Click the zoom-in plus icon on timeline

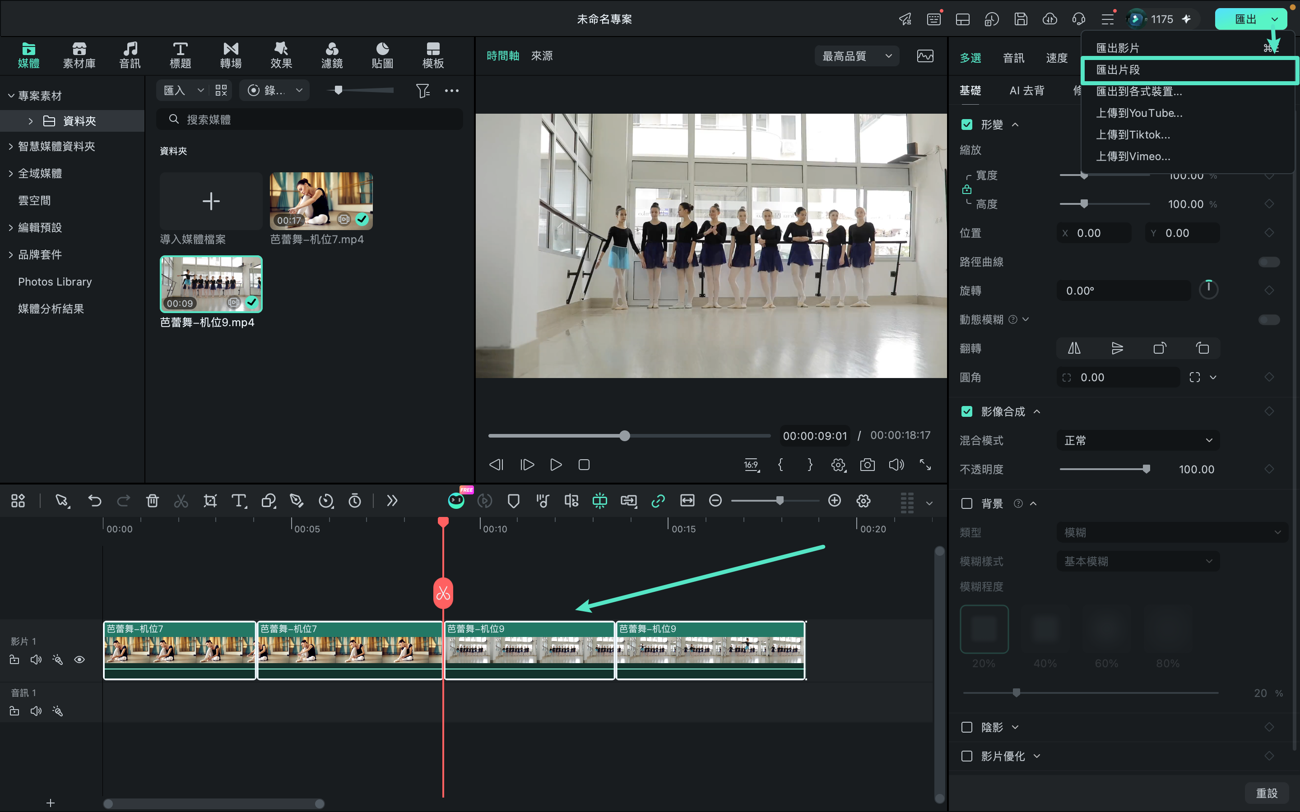(x=834, y=501)
